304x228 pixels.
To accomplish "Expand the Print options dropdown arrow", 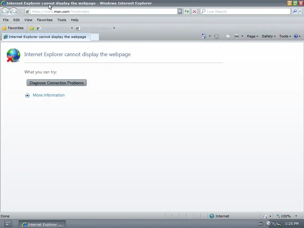I will coord(242,36).
